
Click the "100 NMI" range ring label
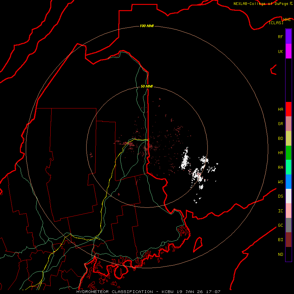[x=147, y=26]
